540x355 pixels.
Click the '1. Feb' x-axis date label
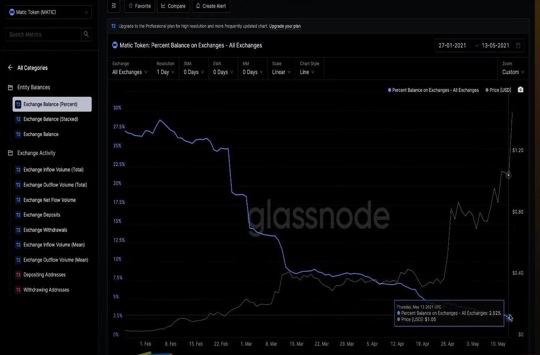[145, 344]
